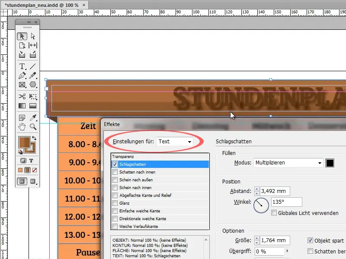The width and height of the screenshot is (346, 259).
Task: Select the Selection tool (black arrow)
Action: [22, 36]
